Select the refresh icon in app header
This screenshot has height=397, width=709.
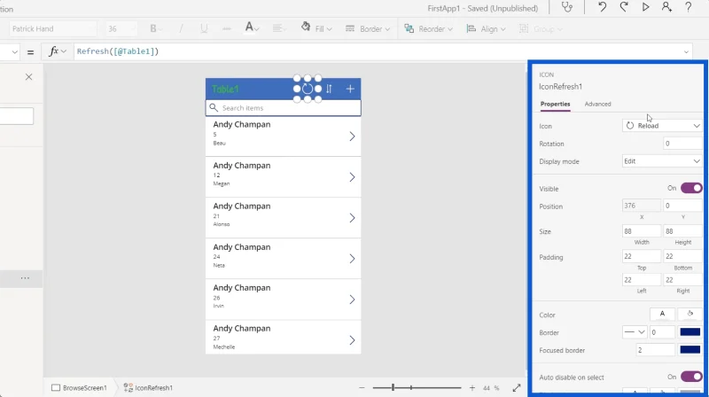click(308, 89)
